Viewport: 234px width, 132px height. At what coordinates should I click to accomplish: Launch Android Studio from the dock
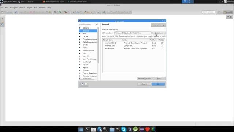coord(136,129)
